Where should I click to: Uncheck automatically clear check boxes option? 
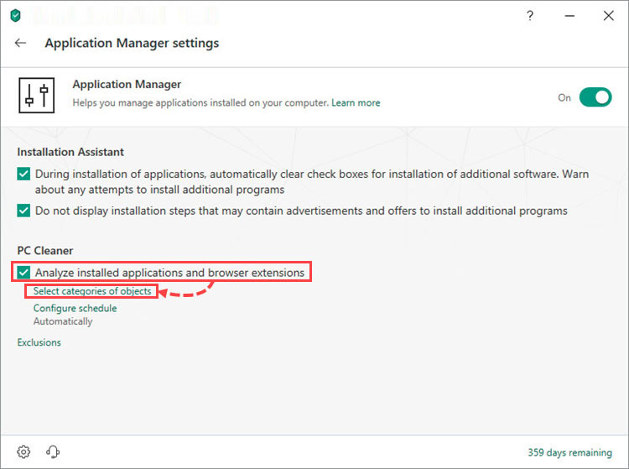coord(23,175)
